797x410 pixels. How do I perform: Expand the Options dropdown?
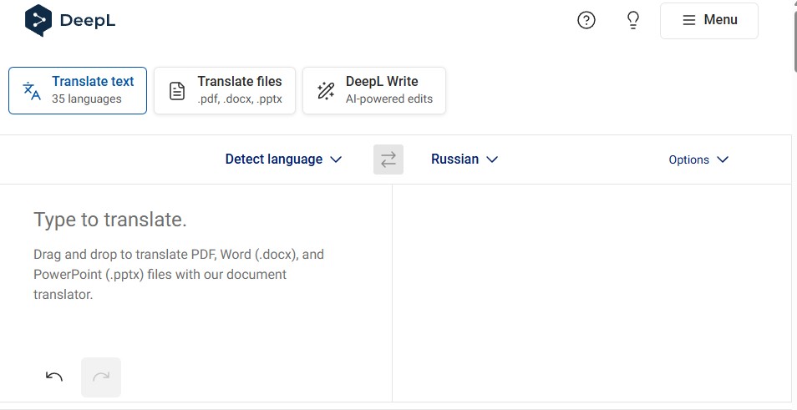[x=698, y=159]
